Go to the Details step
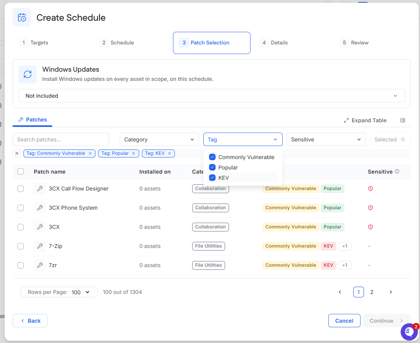This screenshot has width=420, height=343. tap(274, 43)
